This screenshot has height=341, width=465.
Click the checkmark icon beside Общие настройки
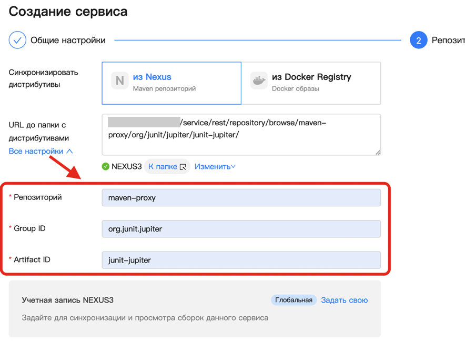[17, 40]
